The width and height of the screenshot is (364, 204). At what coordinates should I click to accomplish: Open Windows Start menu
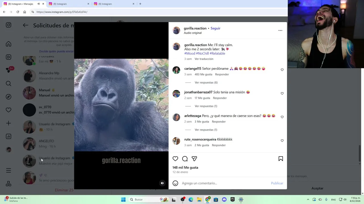[x=123, y=199]
